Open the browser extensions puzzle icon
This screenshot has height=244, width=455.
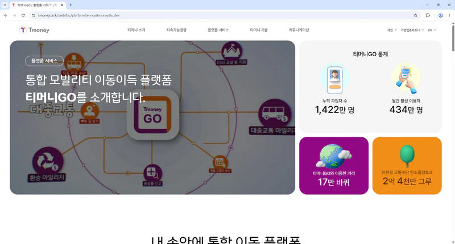click(428, 15)
